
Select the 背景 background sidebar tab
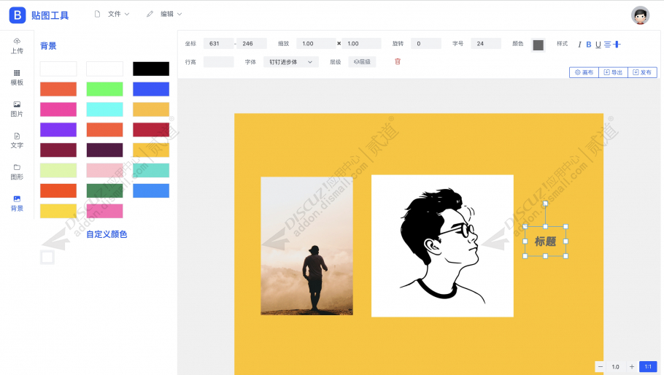tap(17, 204)
